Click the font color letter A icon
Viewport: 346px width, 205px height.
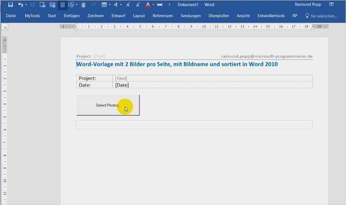click(x=148, y=5)
